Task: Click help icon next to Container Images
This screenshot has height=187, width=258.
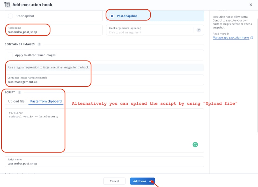Action: [x=39, y=44]
